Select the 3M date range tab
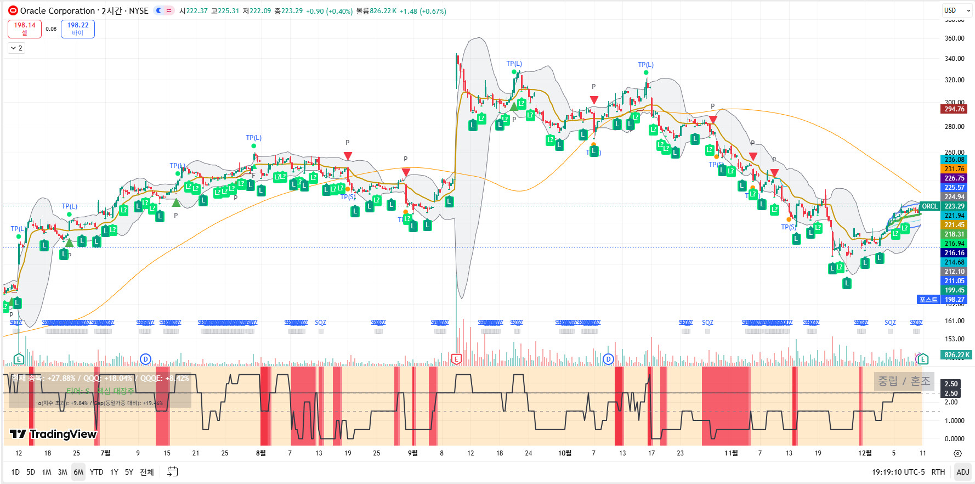 (63, 472)
